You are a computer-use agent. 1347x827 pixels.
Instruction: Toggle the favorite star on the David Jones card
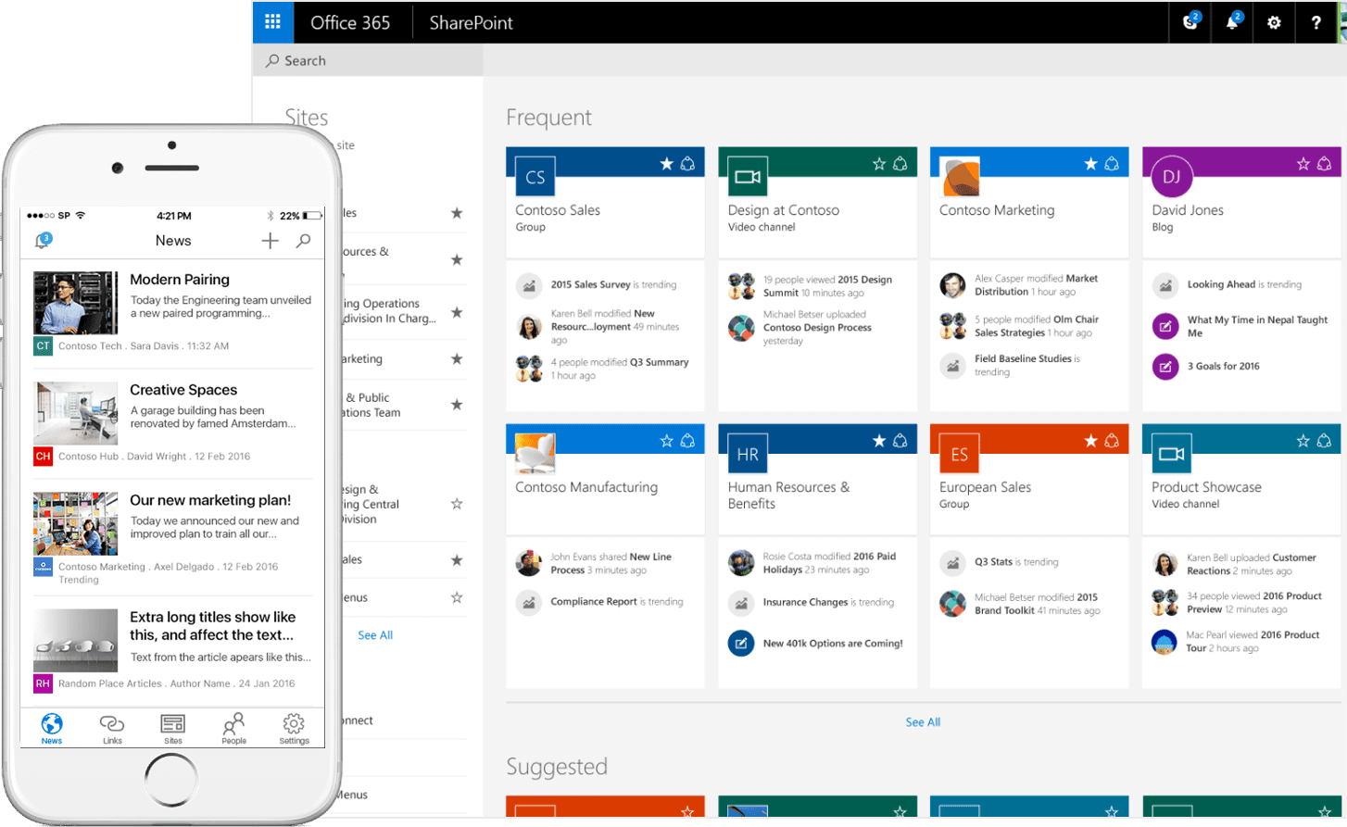coord(1303,164)
